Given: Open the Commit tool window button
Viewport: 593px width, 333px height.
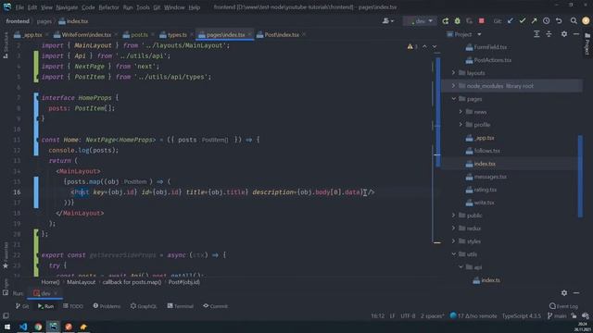Looking at the screenshot, I should [215, 306].
